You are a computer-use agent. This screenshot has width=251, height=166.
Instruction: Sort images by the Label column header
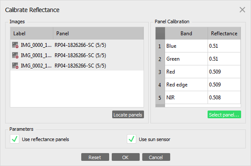coord(32,33)
